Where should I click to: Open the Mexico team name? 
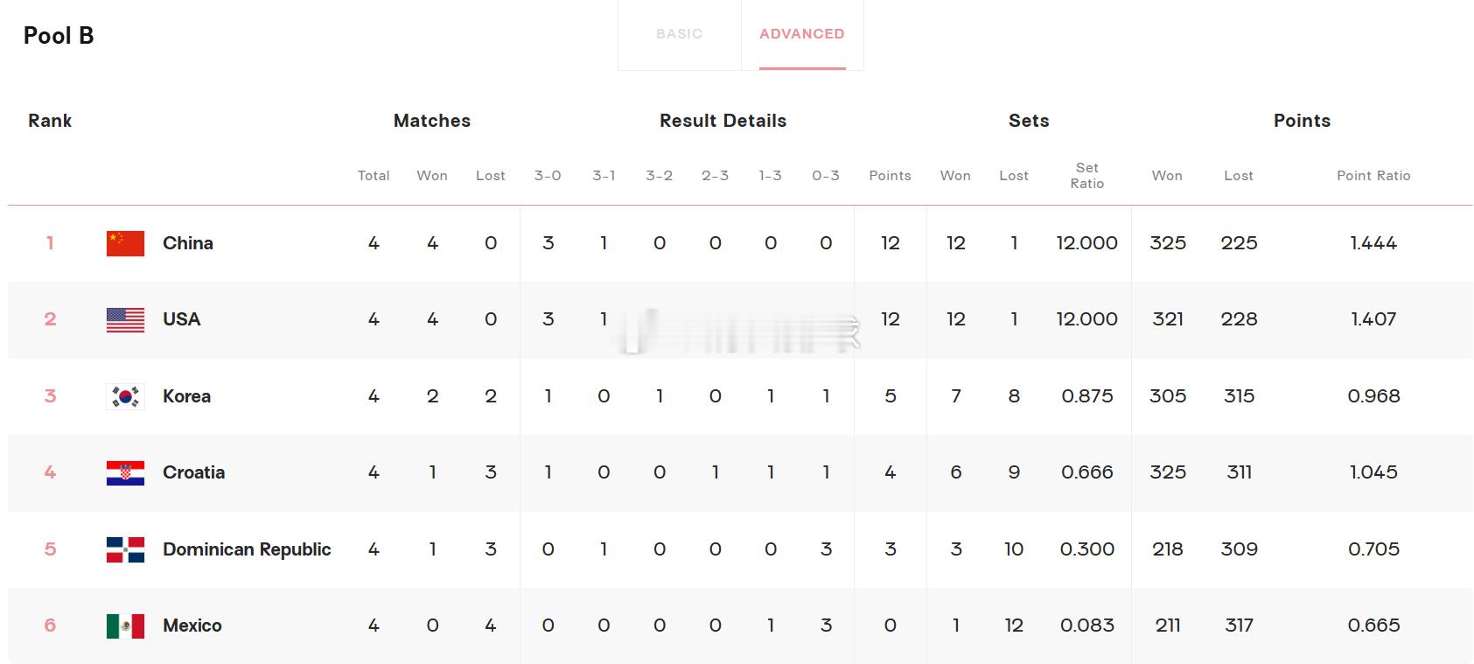[192, 626]
